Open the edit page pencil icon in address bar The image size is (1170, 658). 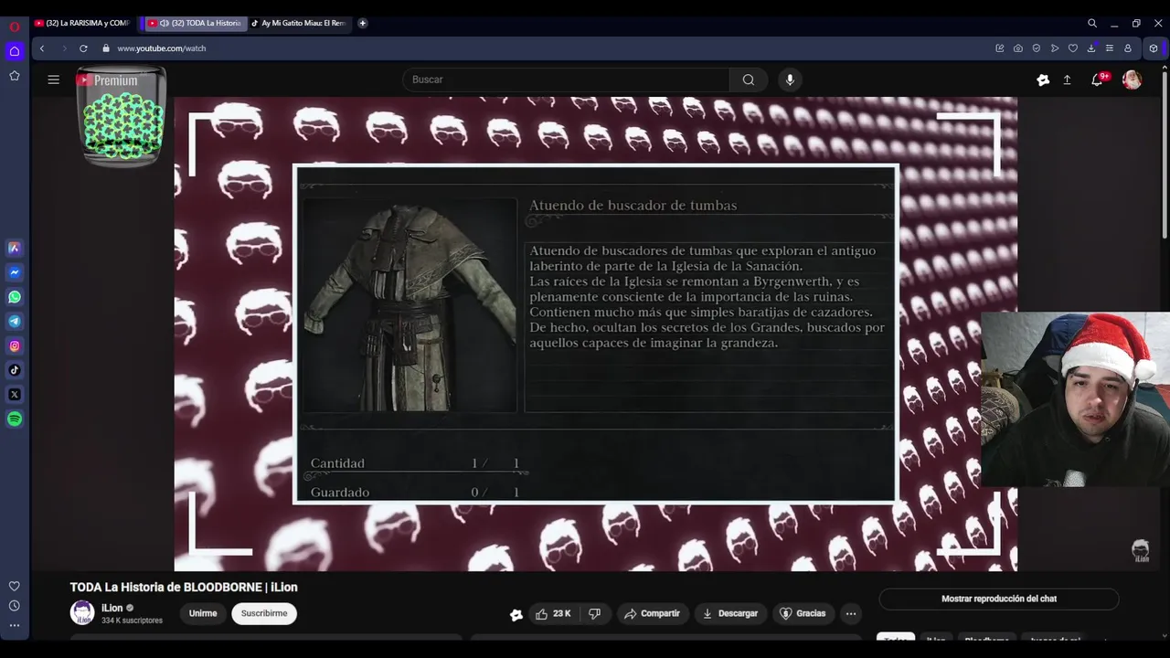(1000, 48)
